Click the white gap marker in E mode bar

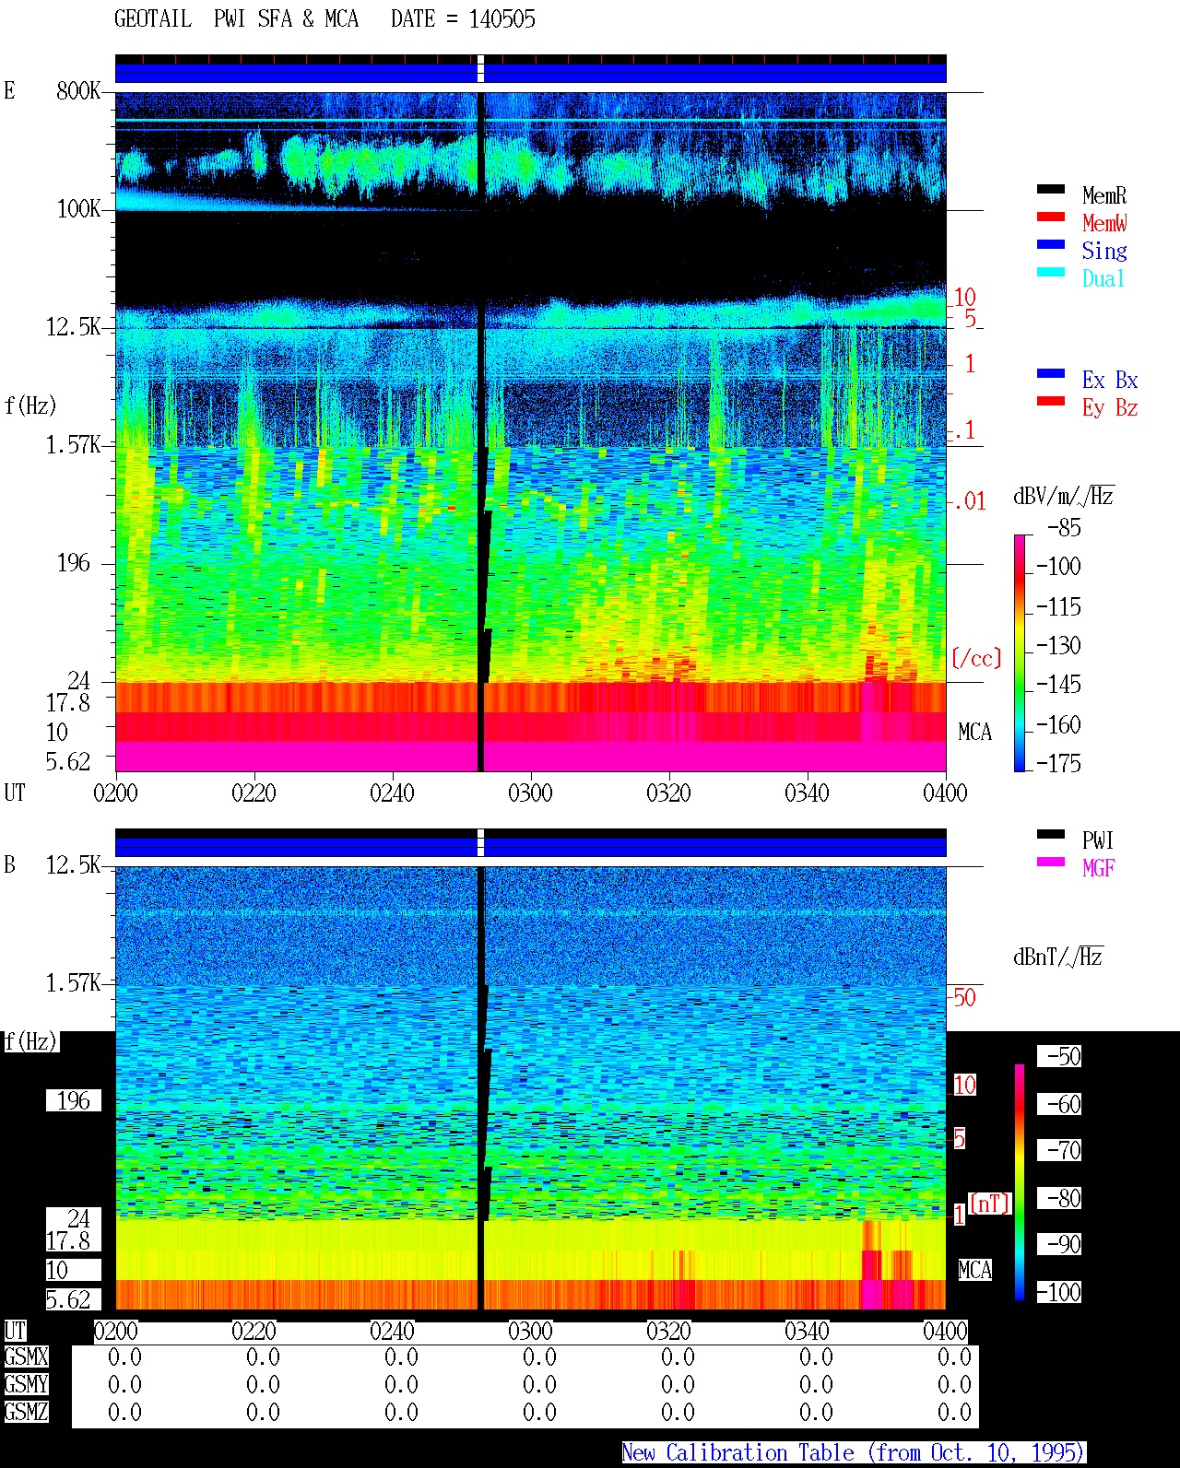[x=480, y=69]
